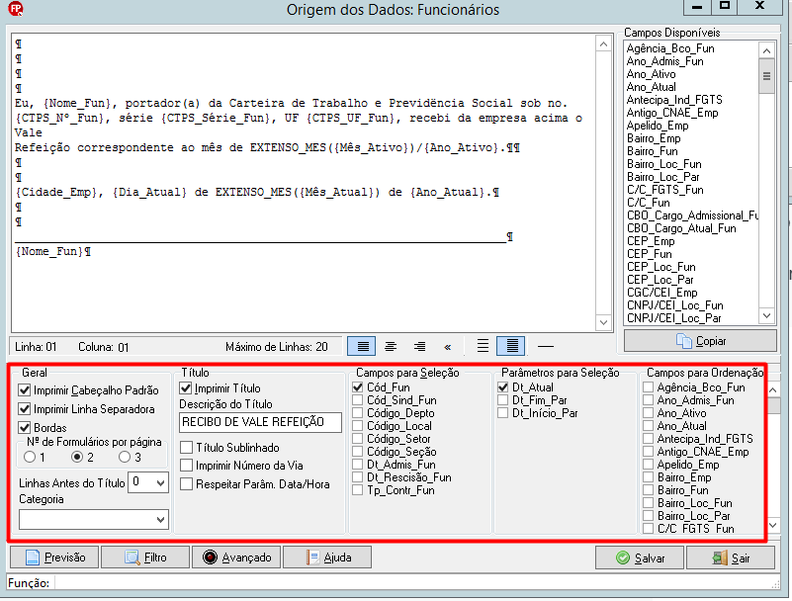Select the align right icon
Image resolution: width=792 pixels, height=601 pixels.
tap(418, 346)
